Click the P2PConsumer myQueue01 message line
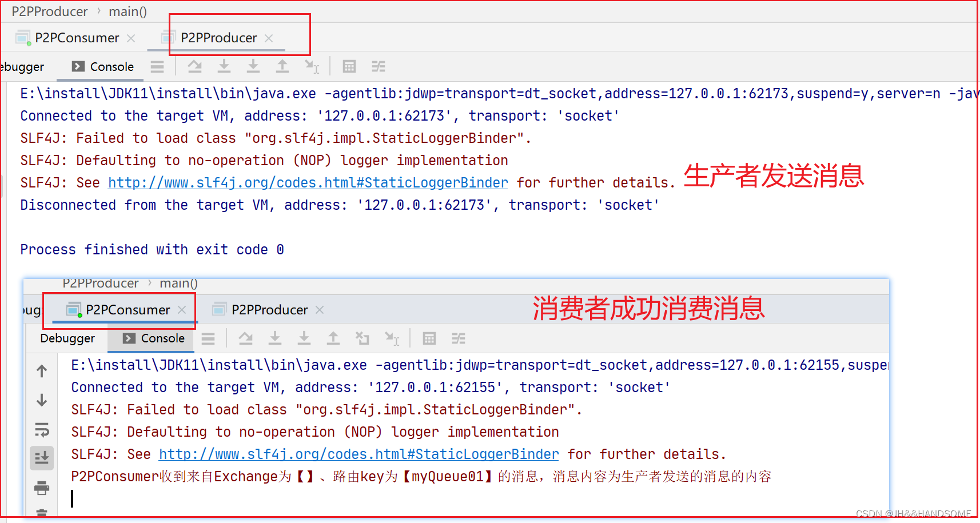Viewport: 980px width, 523px height. [x=421, y=477]
